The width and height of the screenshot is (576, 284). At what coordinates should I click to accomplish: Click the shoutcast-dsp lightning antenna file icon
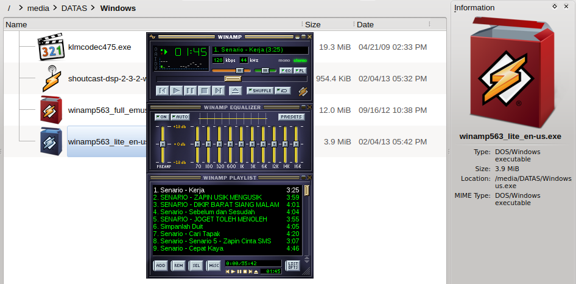click(51, 78)
